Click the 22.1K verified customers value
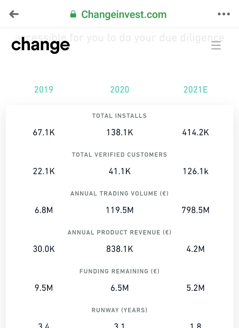239x328 pixels. click(44, 171)
